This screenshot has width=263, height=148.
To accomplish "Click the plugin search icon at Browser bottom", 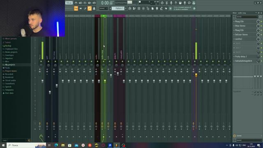I will coord(29,141).
